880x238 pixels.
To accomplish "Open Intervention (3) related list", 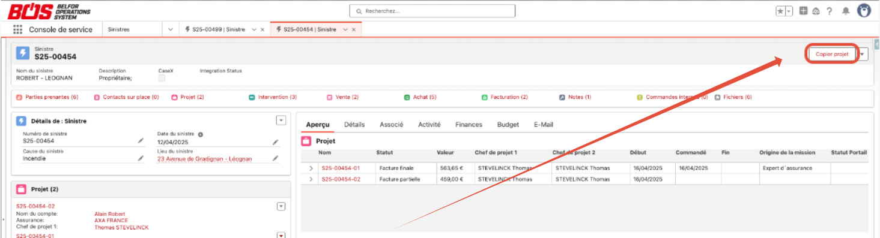I will 278,97.
